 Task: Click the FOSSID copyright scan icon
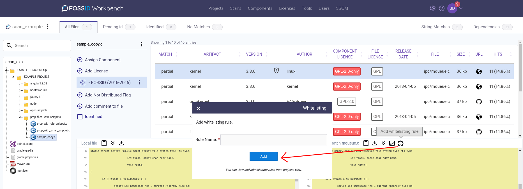(x=82, y=82)
